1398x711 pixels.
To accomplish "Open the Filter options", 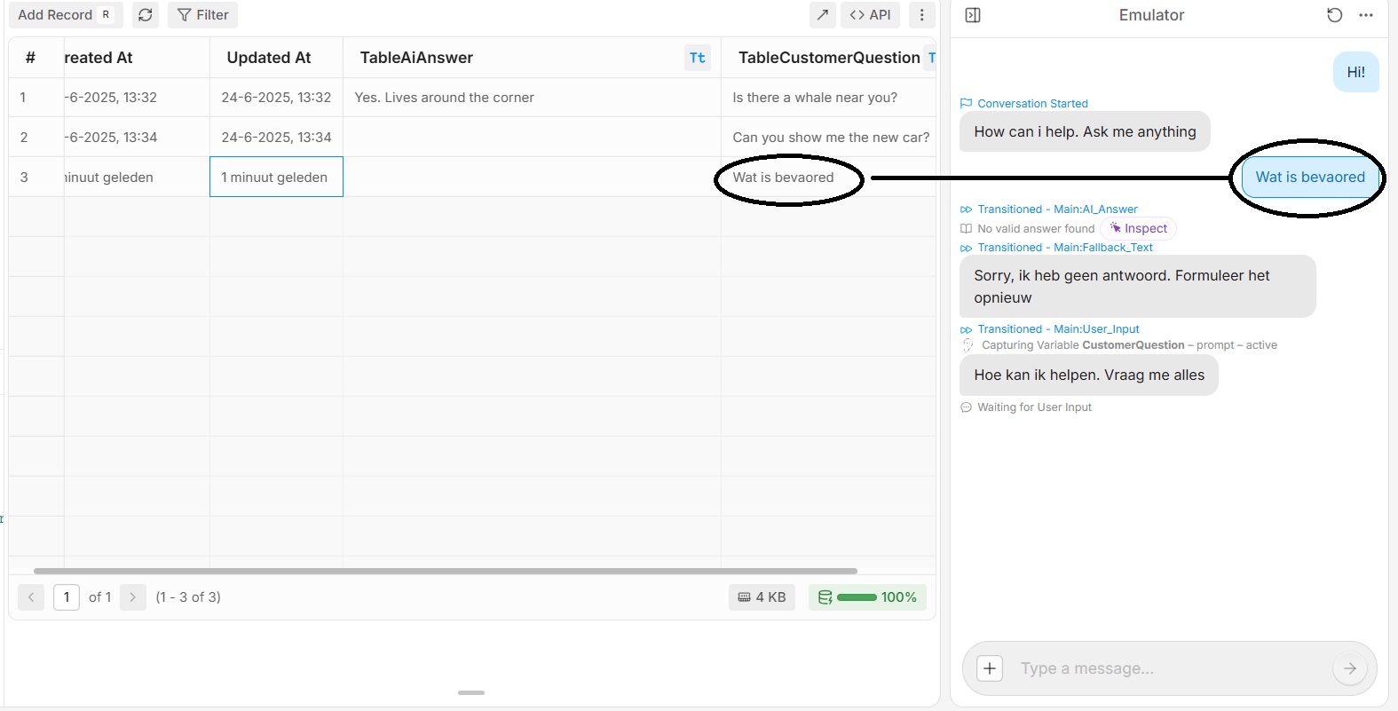I will (203, 15).
